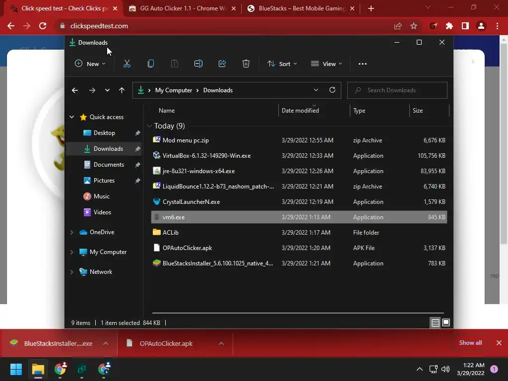This screenshot has width=508, height=381.
Task: Close the GG Auto Clicker tab
Action: (234, 8)
